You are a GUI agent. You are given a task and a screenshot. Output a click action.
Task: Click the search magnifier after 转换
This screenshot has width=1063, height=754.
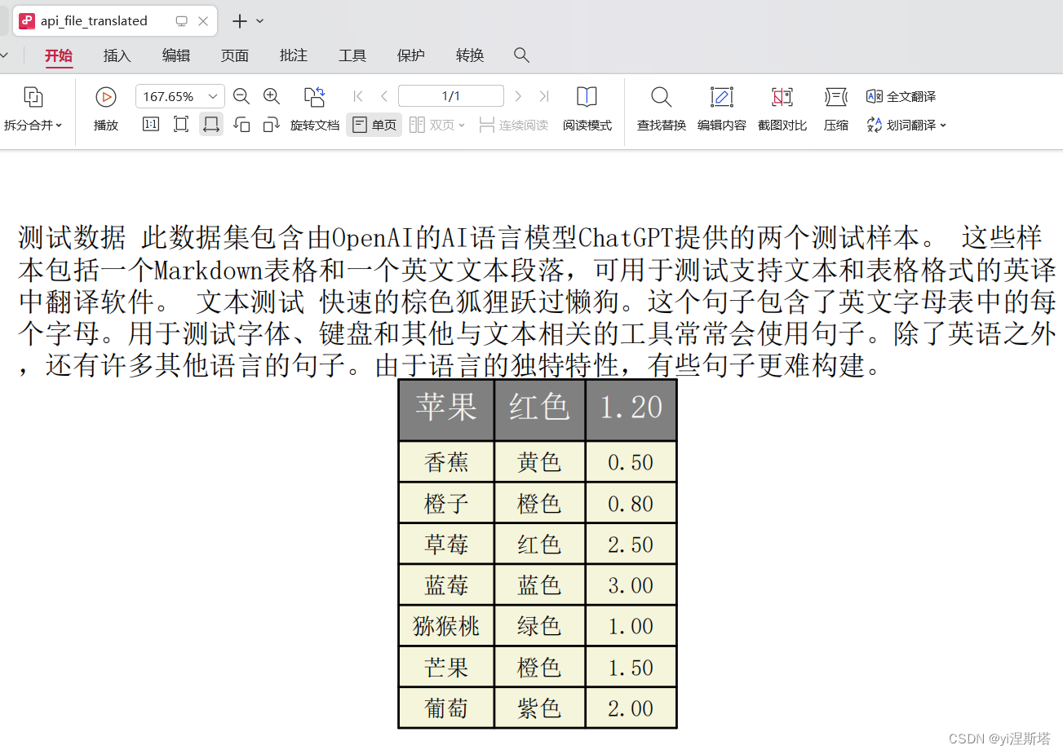click(x=522, y=55)
